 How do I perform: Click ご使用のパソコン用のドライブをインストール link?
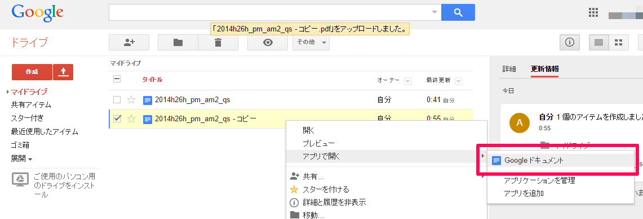[x=64, y=186]
